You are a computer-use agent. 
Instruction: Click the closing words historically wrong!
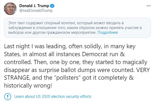coord(28,85)
